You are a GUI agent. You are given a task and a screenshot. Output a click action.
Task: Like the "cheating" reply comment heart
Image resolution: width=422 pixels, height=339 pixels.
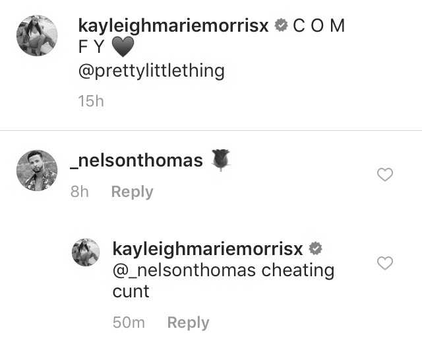(x=385, y=263)
